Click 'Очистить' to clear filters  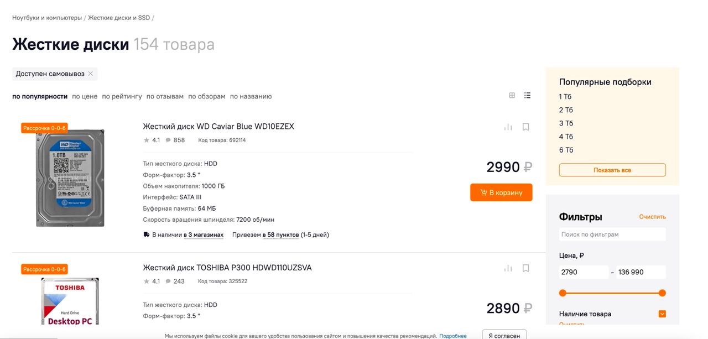pyautogui.click(x=652, y=217)
